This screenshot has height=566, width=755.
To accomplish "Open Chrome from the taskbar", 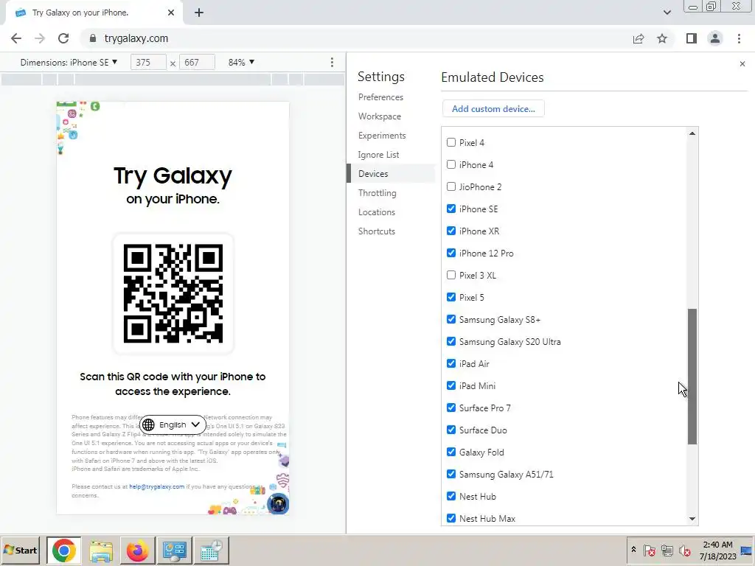I will [x=63, y=550].
